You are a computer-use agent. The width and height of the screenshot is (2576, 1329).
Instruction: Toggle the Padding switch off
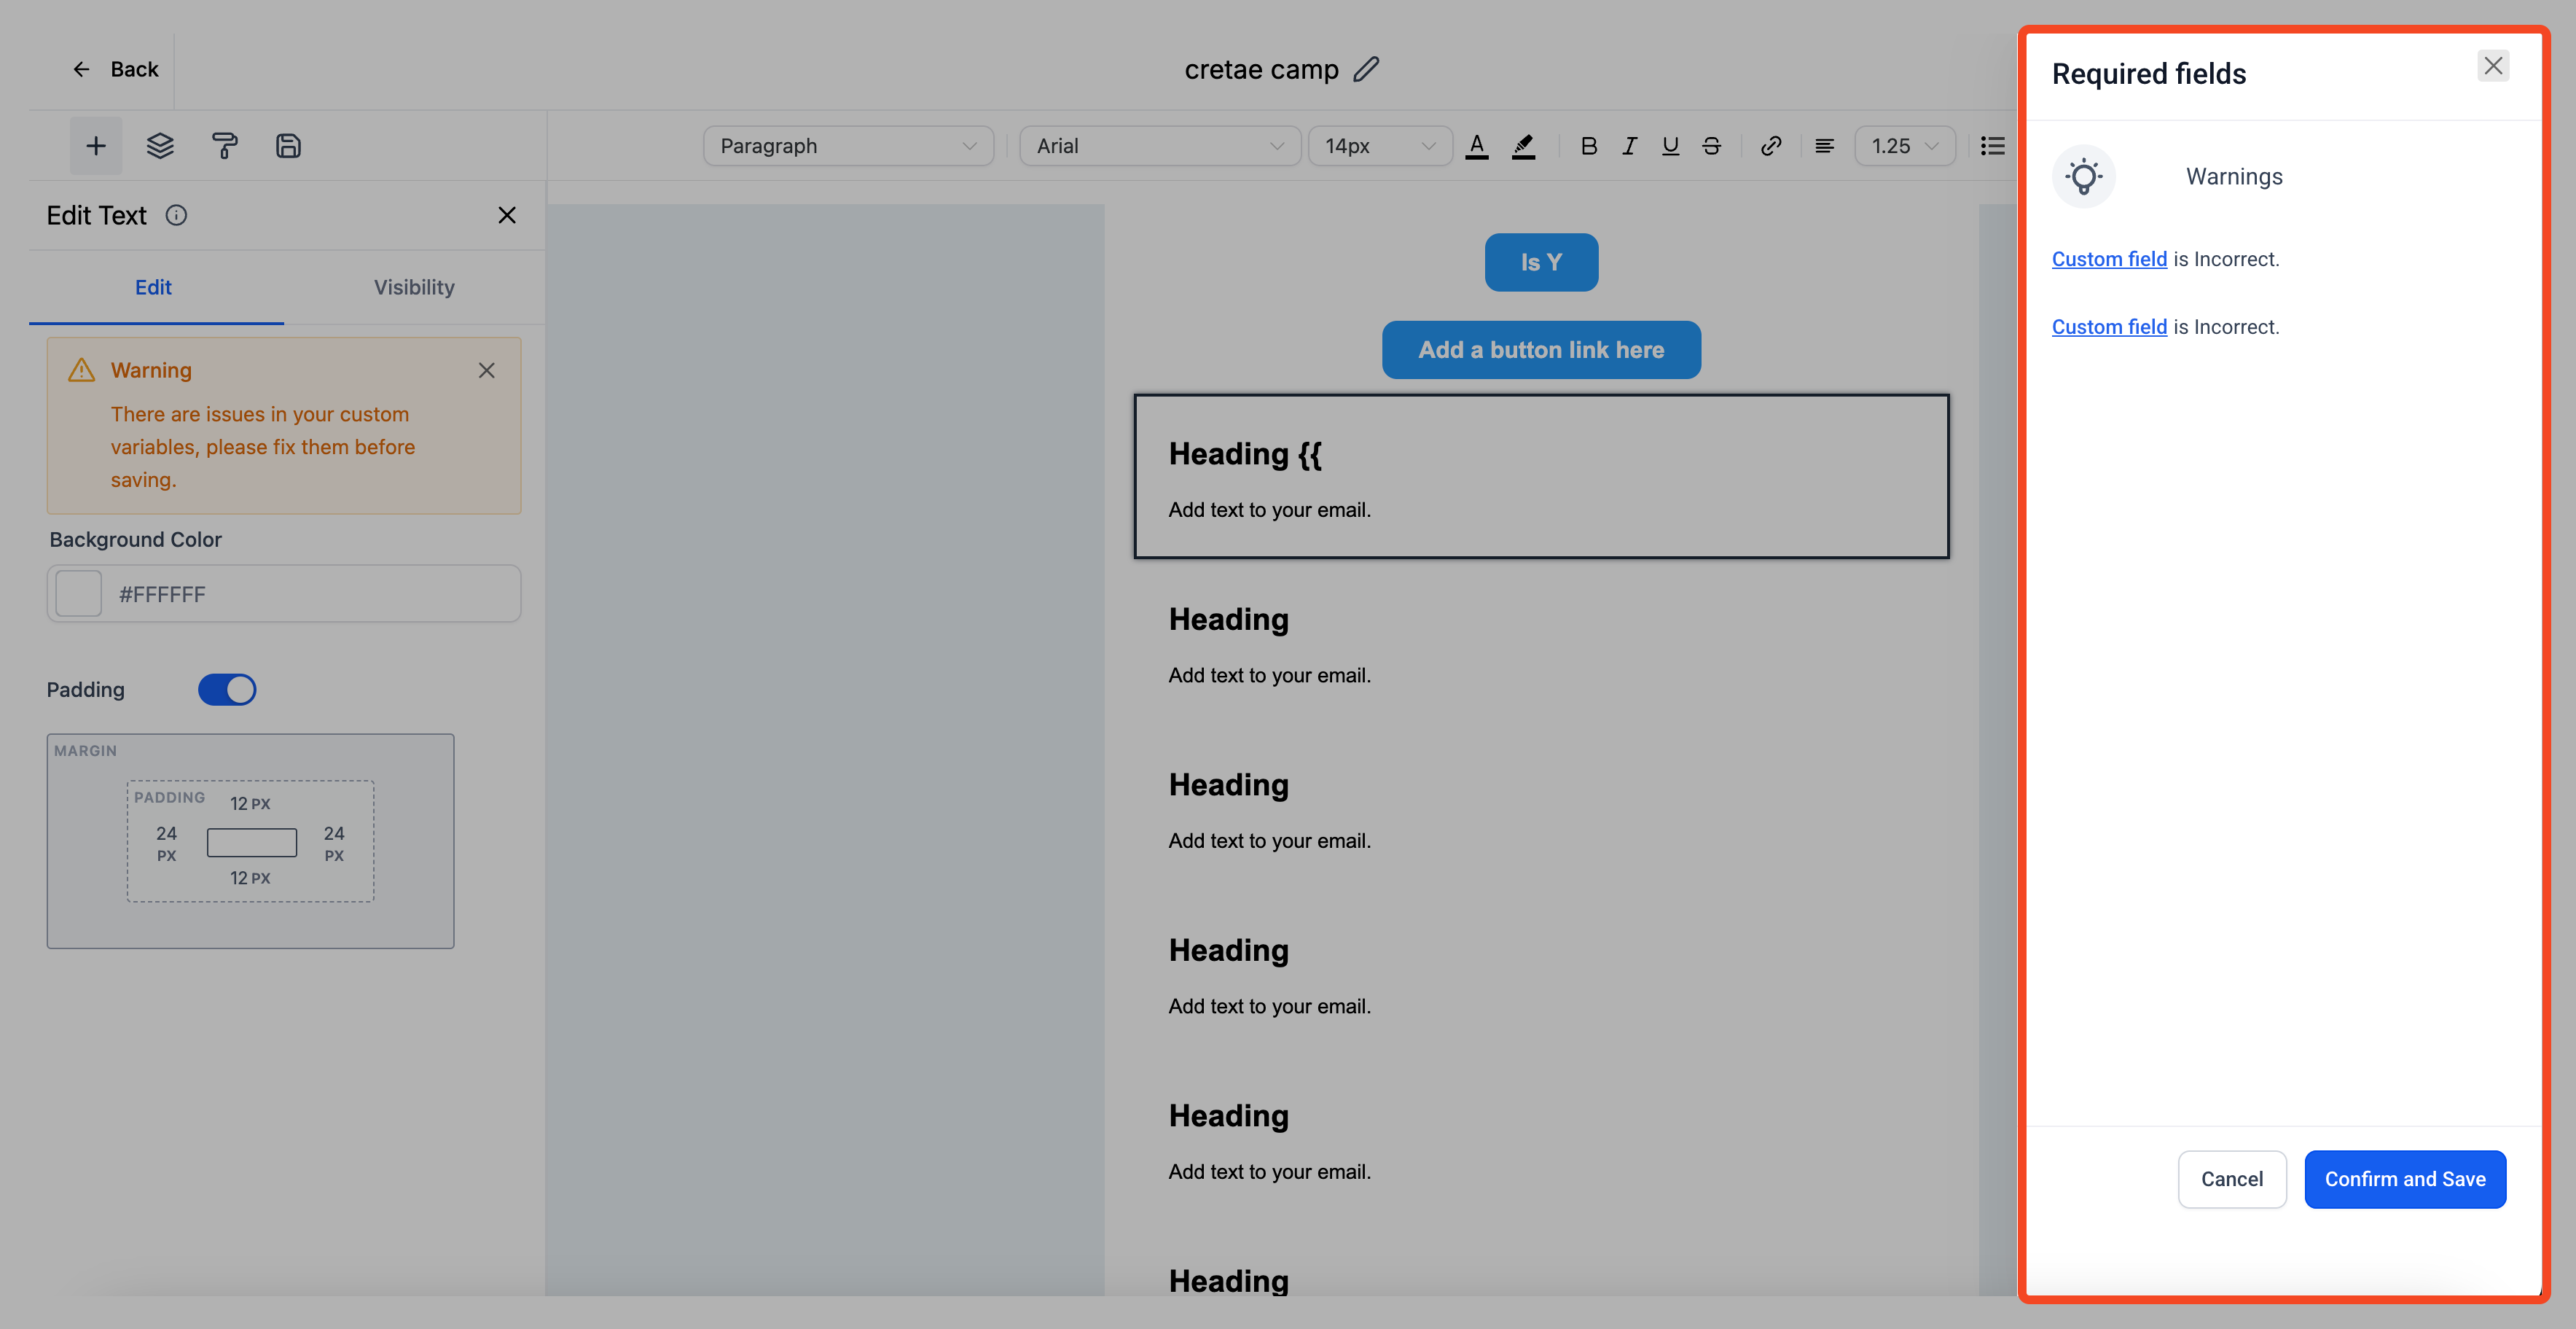coord(227,690)
